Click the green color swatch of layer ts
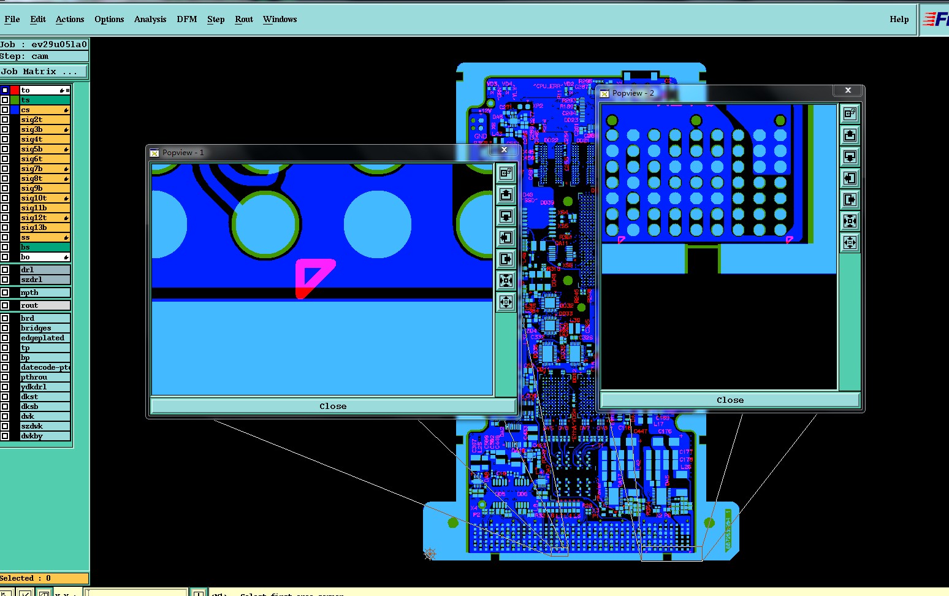949x596 pixels. [15, 100]
